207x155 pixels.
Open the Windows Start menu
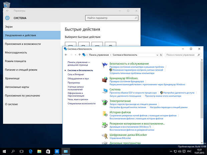(x=4, y=151)
